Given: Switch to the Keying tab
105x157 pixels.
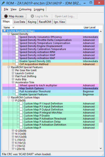Looking at the screenshot, I should click(x=32, y=22).
